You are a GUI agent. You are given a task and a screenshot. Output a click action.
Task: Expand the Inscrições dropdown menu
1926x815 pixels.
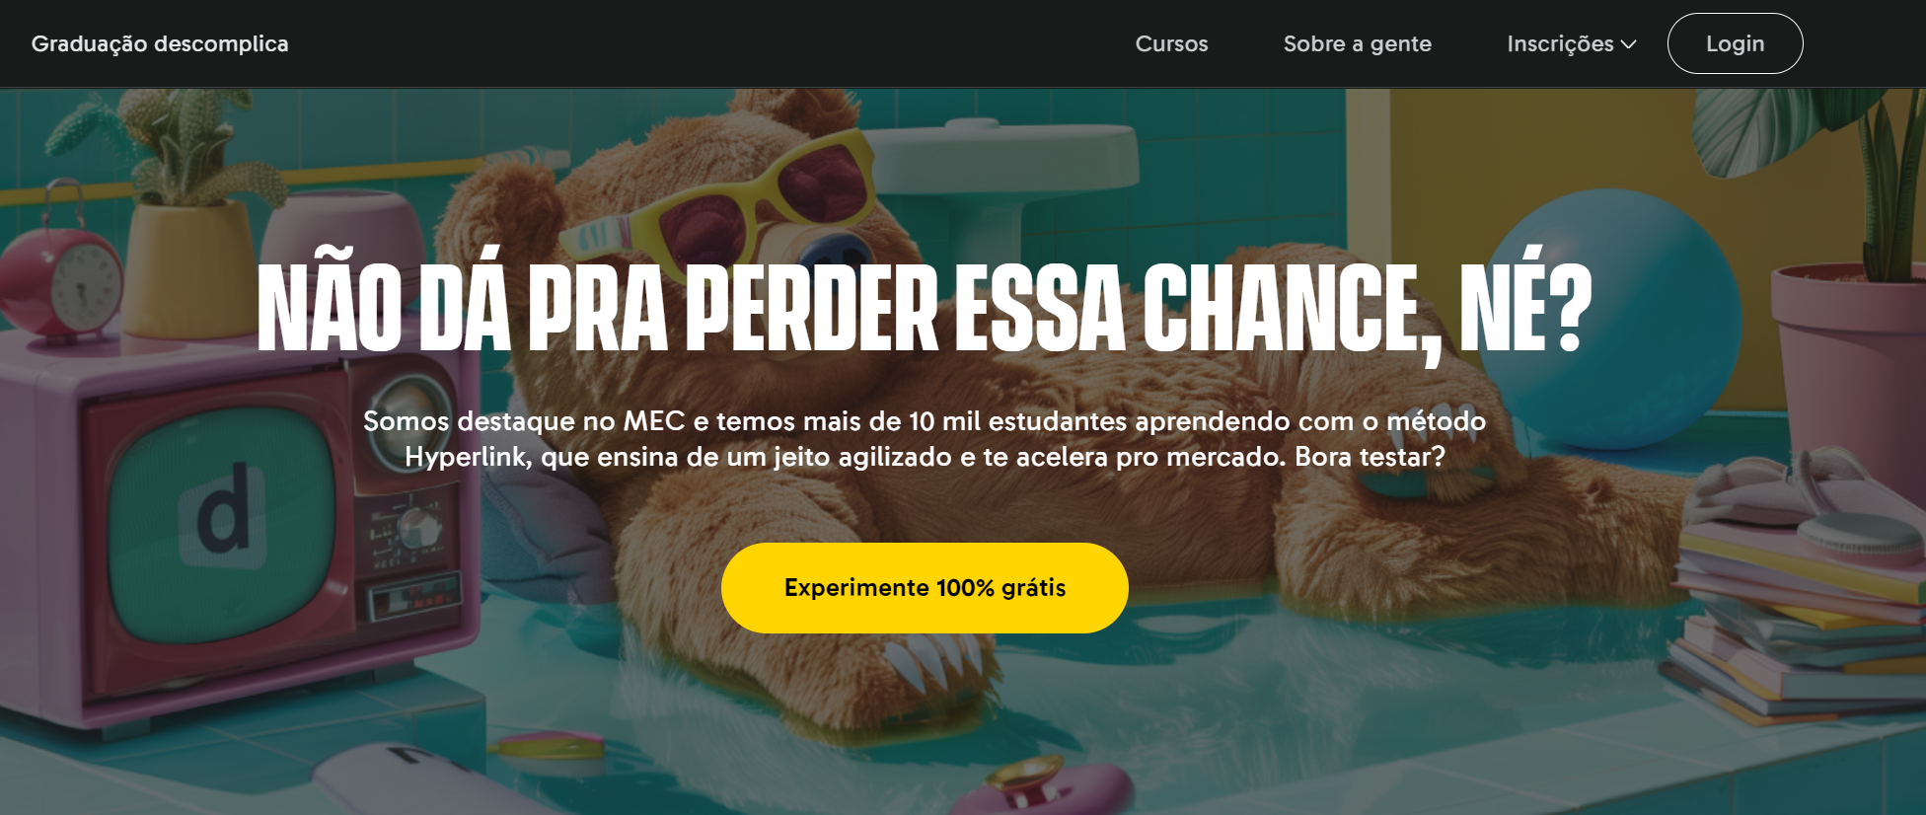(1572, 43)
